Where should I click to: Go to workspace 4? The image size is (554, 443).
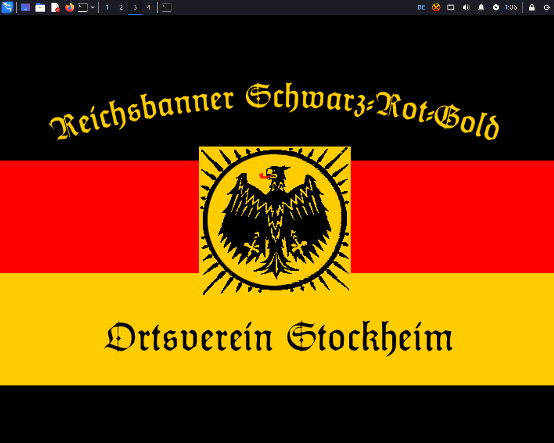pos(148,7)
